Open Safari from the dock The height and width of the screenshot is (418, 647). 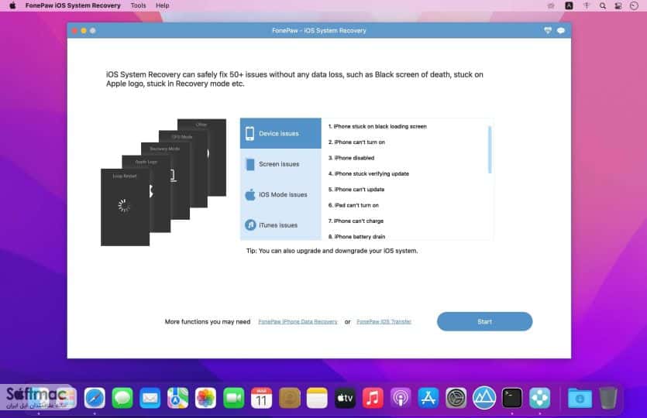[95, 398]
